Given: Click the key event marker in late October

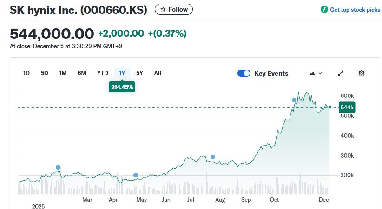Looking at the screenshot, I should (294, 100).
